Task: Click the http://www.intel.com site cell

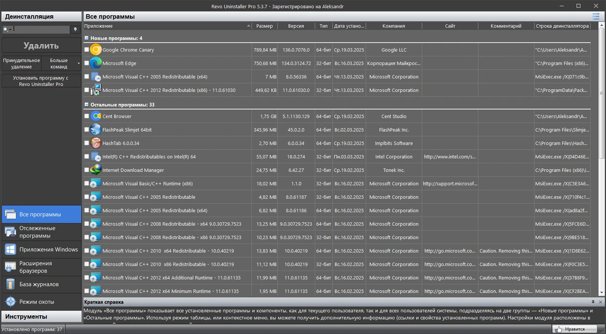Action: (x=450, y=157)
